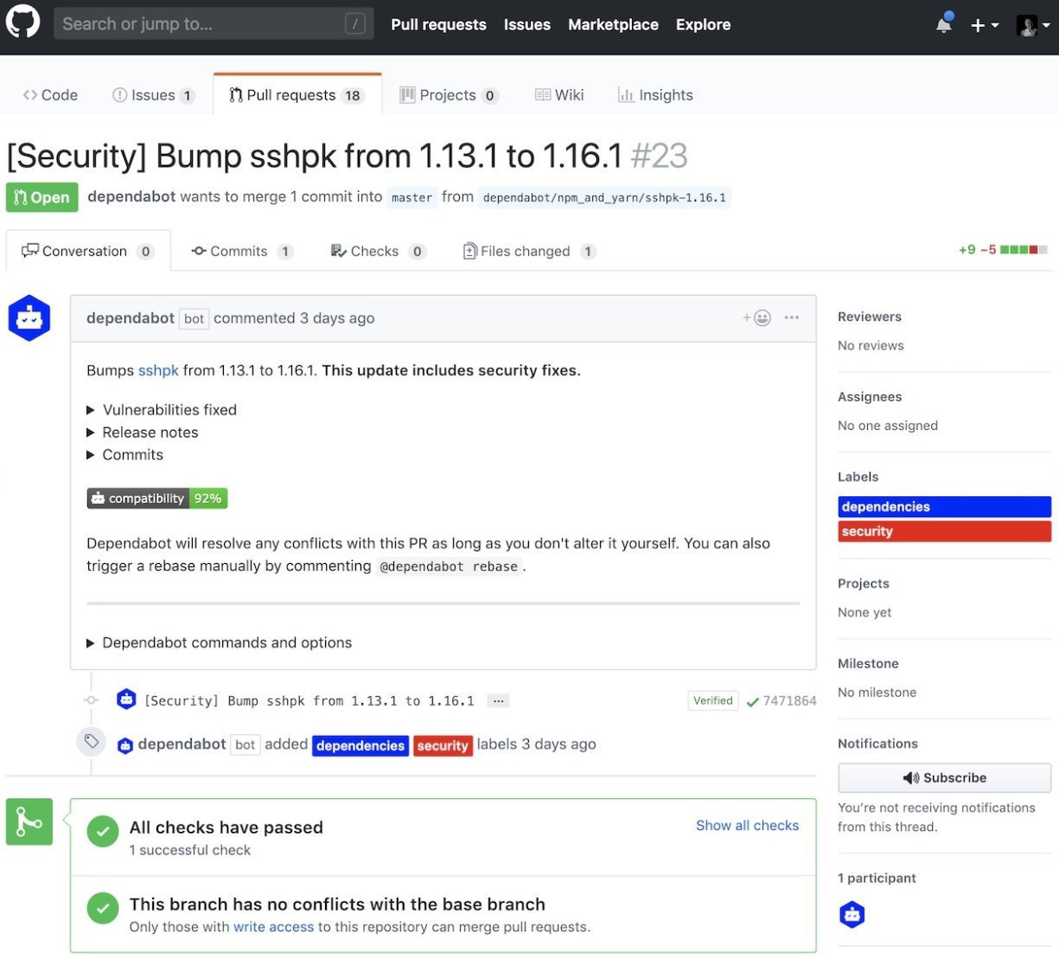Switch to the Code tab

point(50,95)
